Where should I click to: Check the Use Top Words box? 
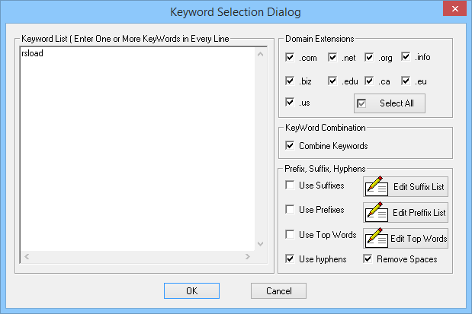pos(290,235)
